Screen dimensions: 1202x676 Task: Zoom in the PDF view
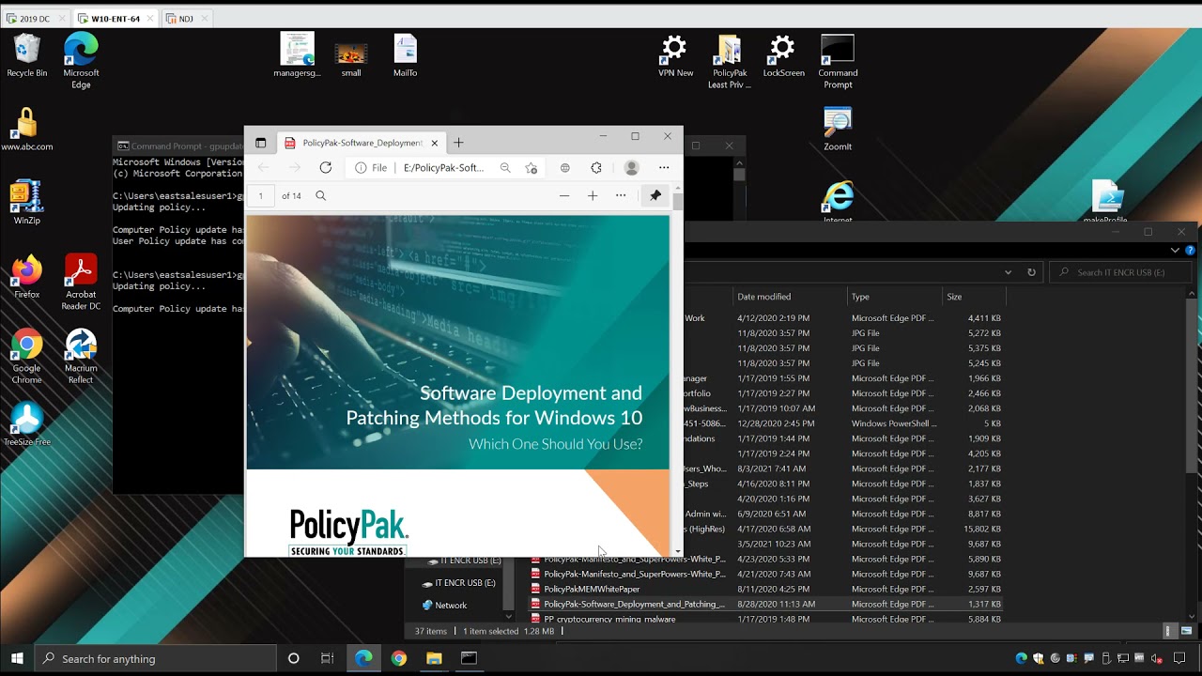[593, 195]
